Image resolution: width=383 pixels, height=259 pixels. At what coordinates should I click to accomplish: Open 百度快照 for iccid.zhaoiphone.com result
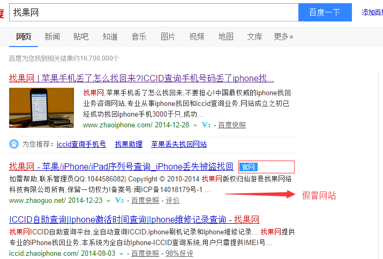[x=145, y=253]
